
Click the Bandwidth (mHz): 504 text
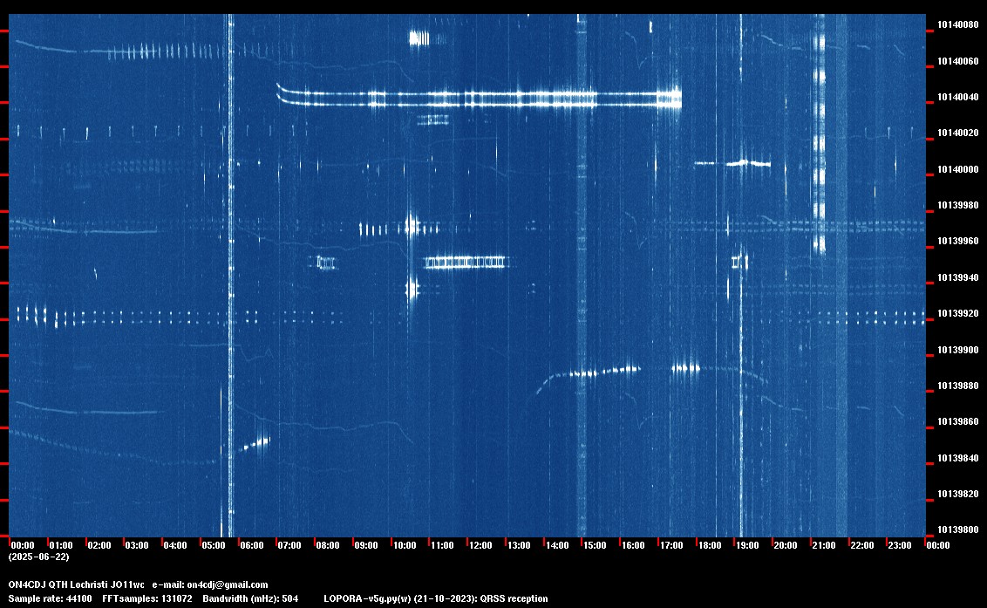coord(250,598)
